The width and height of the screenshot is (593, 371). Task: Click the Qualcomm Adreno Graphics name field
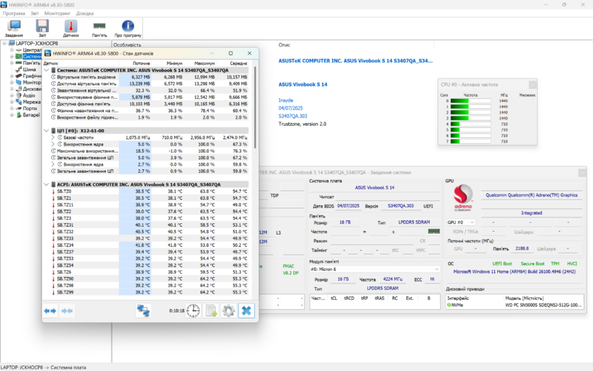[531, 195]
